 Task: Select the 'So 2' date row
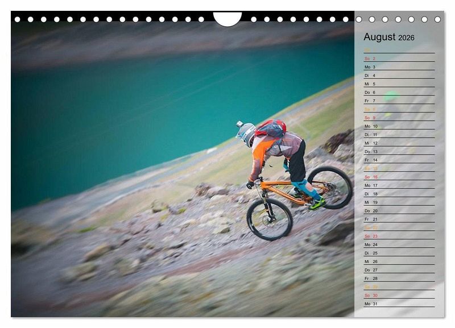click(399, 59)
